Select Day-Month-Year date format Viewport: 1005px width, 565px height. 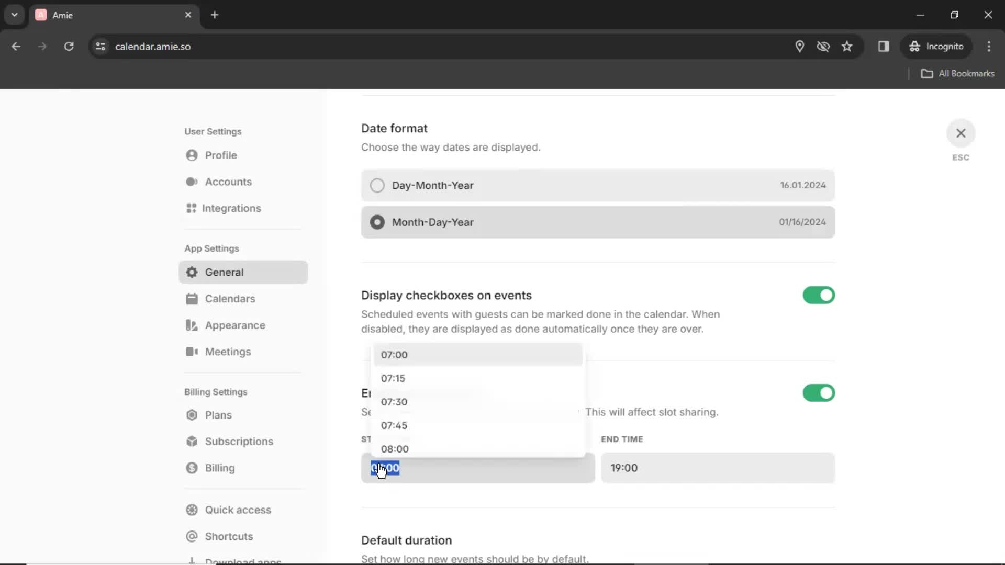377,185
